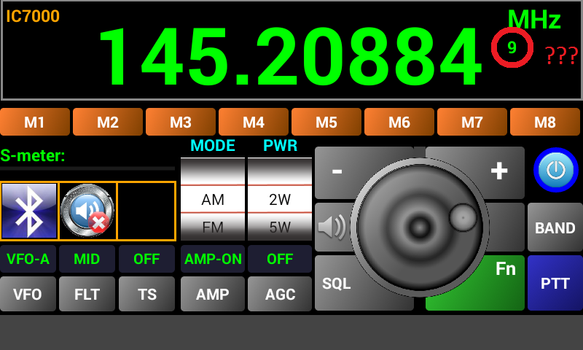Toggle the TS tuning step button
This screenshot has height=350, width=583.
pos(147,295)
